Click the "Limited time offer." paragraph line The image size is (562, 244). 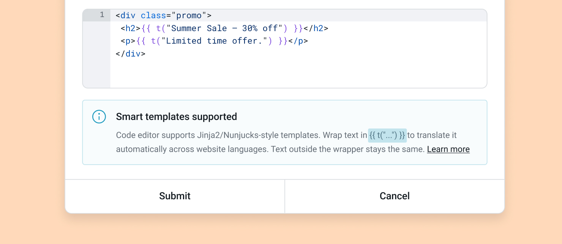(214, 41)
